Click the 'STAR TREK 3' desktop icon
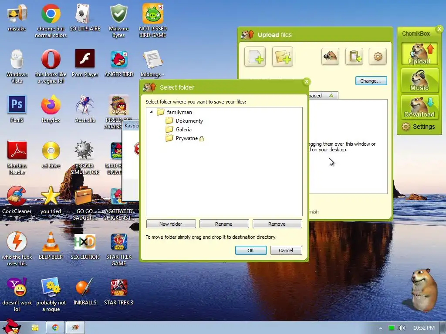The image size is (446, 334). coord(119,291)
